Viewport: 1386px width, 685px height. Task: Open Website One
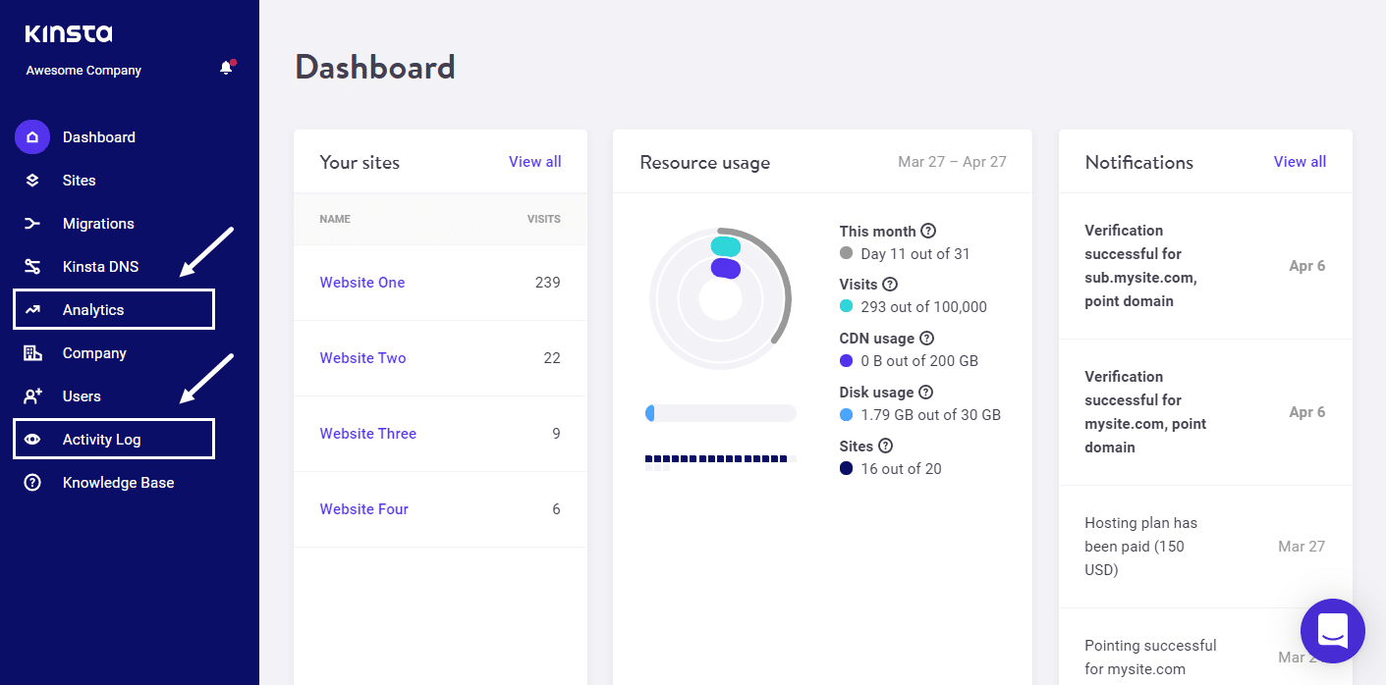click(361, 282)
